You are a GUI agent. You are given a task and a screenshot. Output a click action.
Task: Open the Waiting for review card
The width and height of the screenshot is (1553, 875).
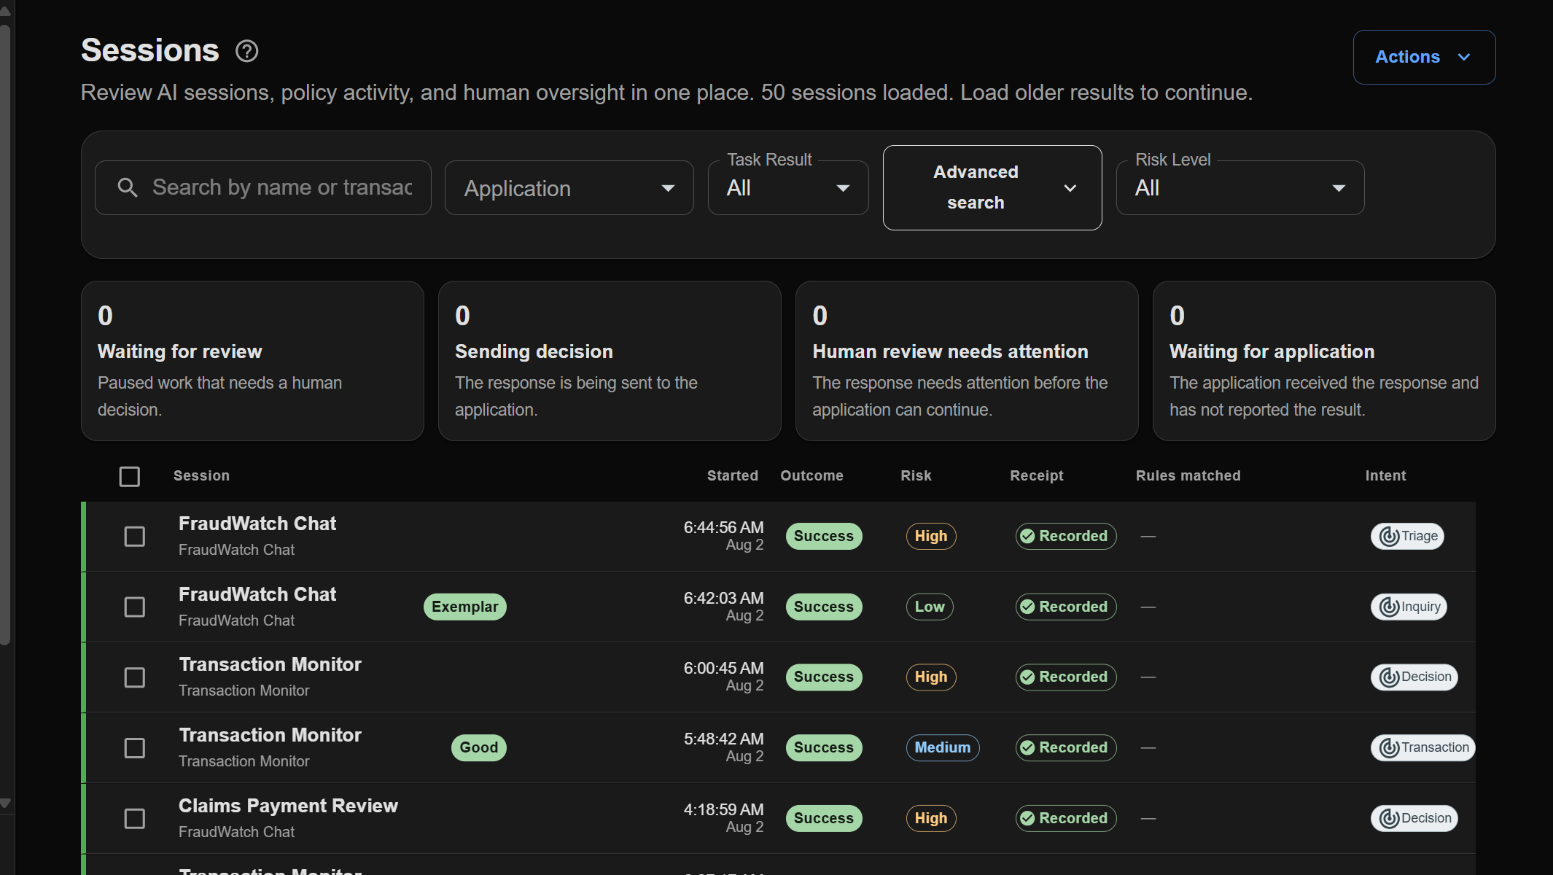click(x=252, y=361)
